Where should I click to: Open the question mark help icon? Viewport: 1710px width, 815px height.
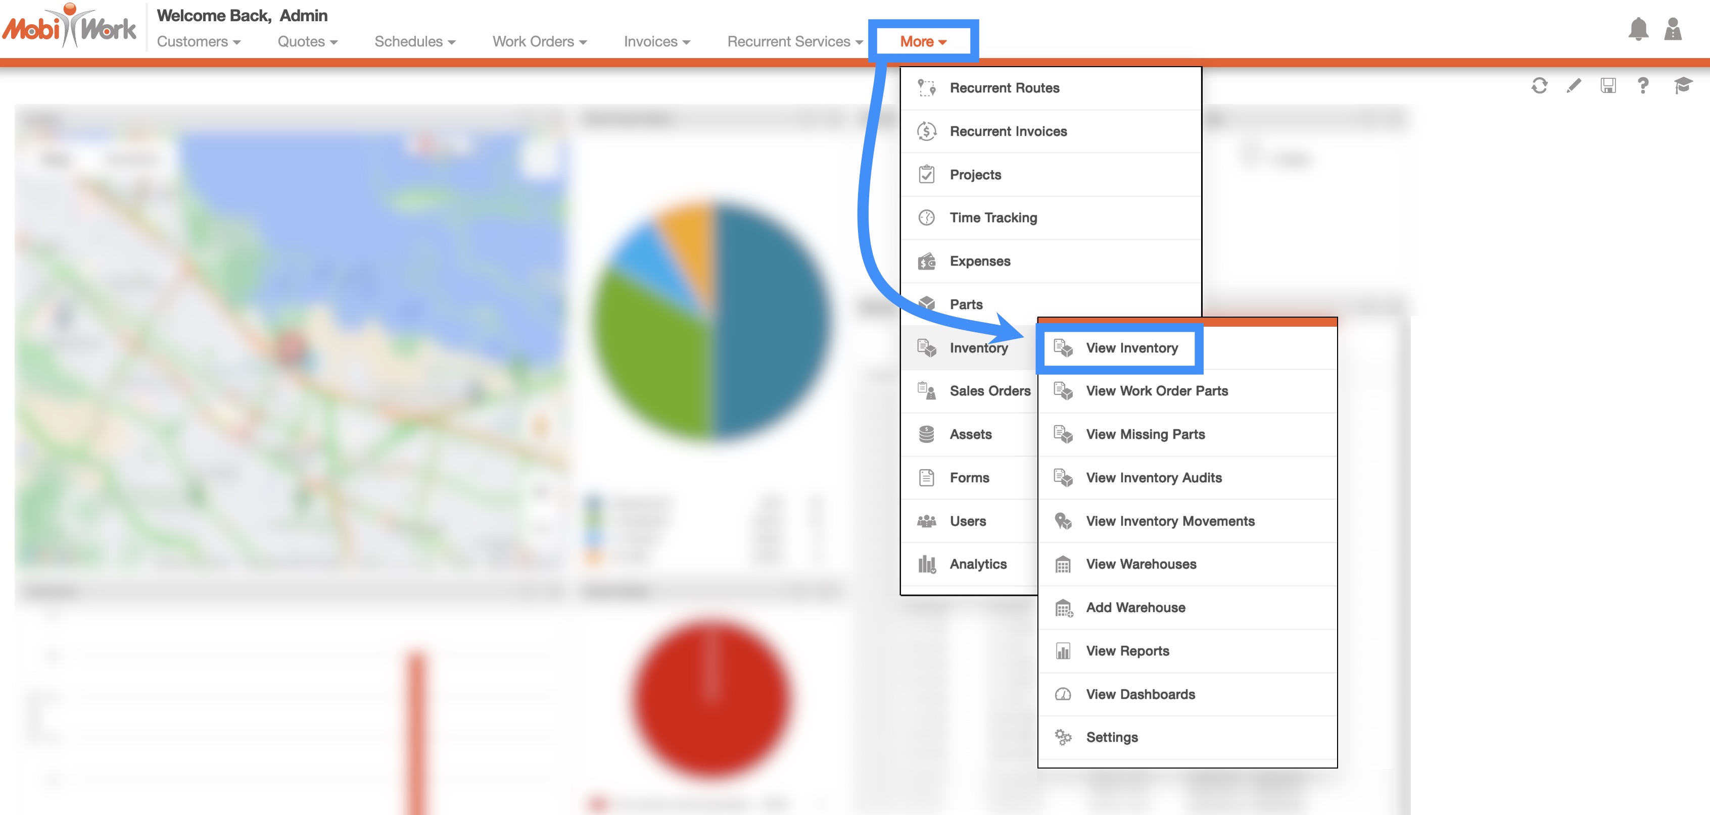pos(1642,85)
